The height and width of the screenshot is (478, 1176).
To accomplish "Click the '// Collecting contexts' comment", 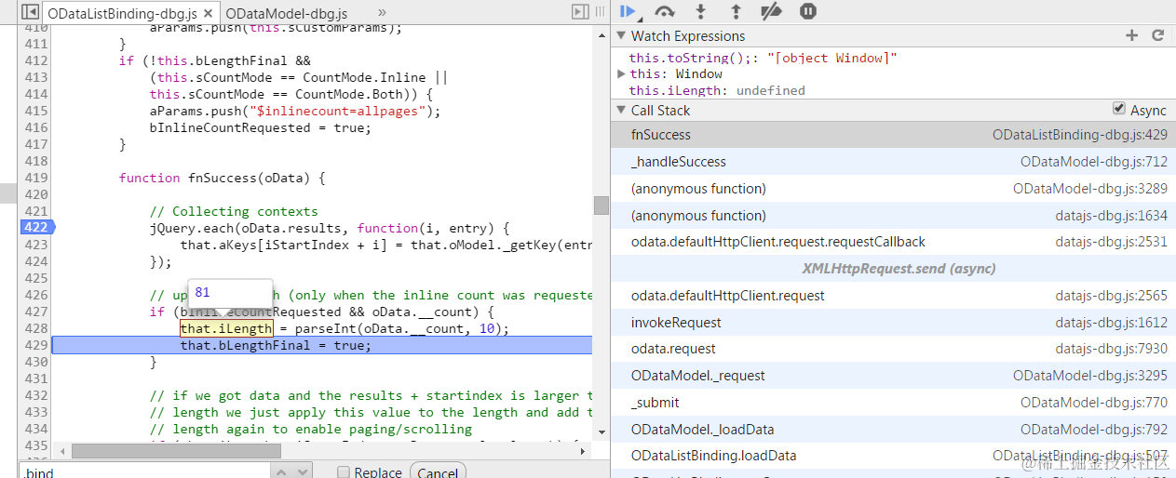I will tap(234, 211).
